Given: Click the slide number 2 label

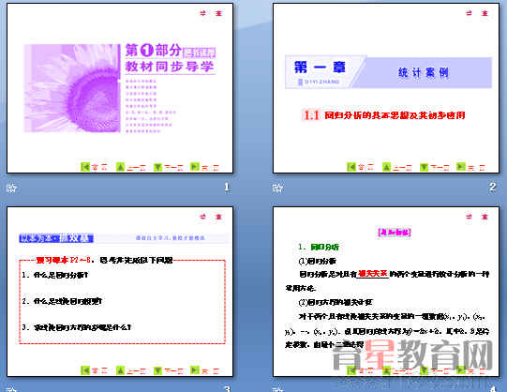Looking at the screenshot, I should pos(492,187).
